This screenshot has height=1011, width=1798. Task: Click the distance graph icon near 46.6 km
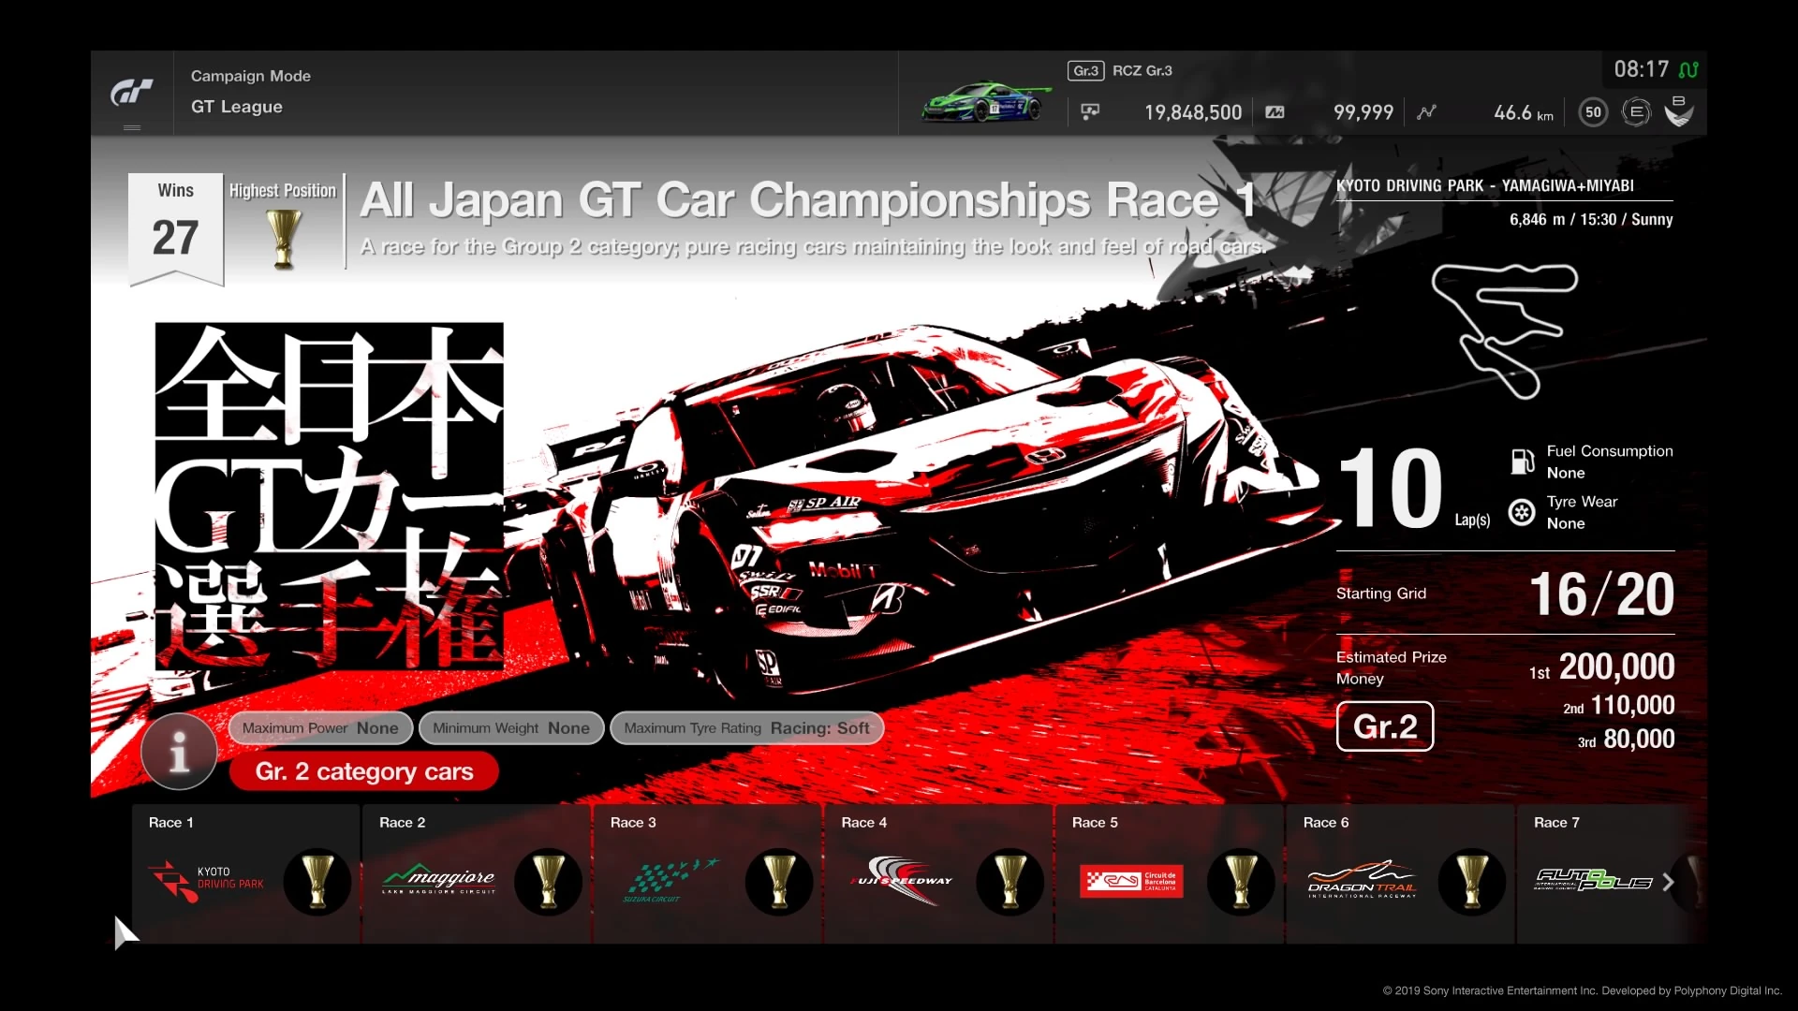point(1427,111)
